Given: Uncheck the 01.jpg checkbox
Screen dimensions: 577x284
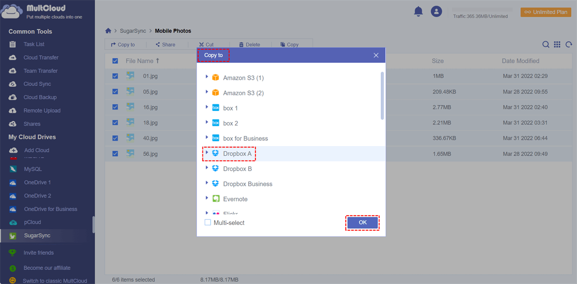Looking at the screenshot, I should click(115, 76).
